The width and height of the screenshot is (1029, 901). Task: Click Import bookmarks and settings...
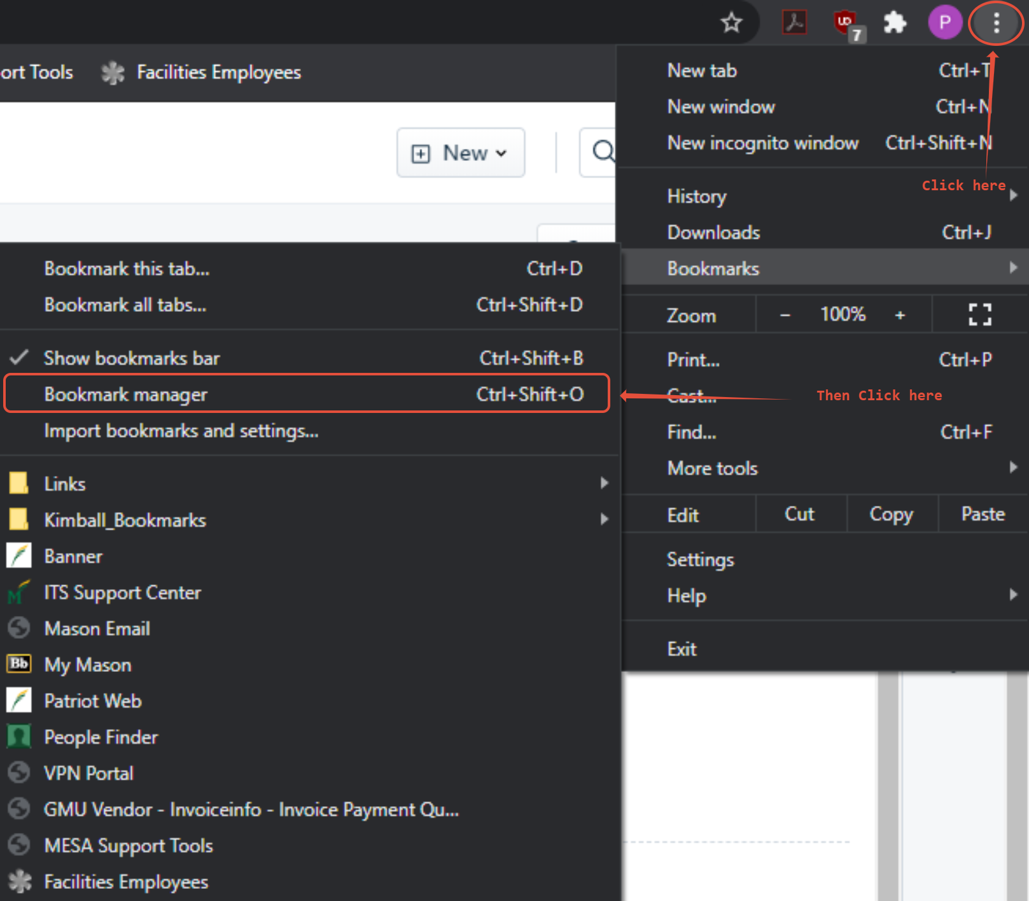(x=309, y=431)
